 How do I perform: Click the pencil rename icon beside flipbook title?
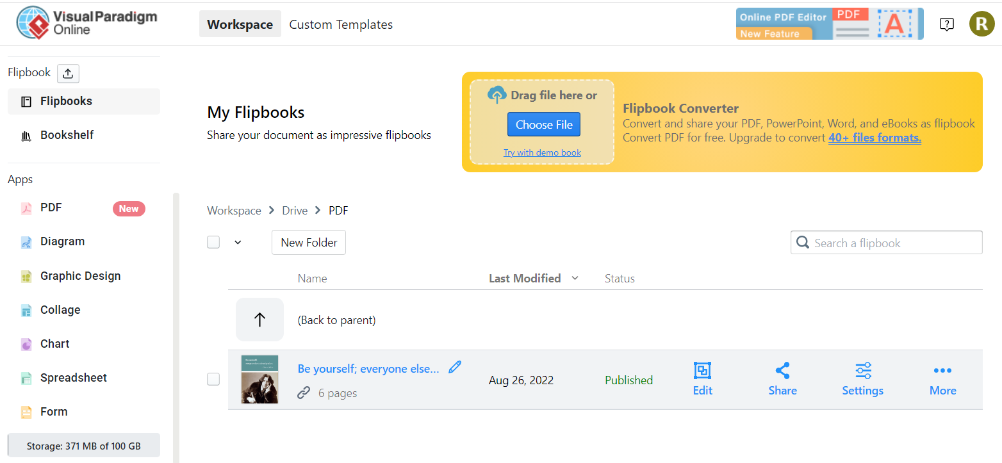(x=455, y=367)
